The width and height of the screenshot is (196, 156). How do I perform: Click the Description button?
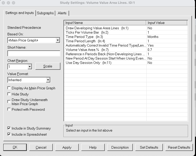pyautogui.click(x=120, y=147)
